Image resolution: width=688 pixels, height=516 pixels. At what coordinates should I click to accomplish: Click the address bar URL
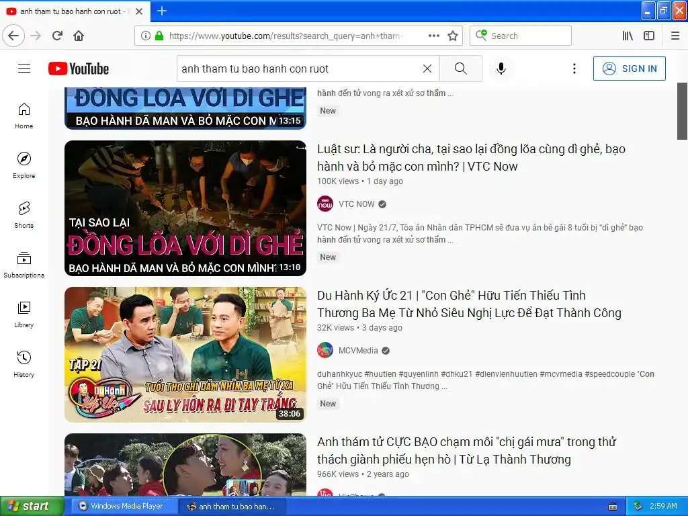285,36
